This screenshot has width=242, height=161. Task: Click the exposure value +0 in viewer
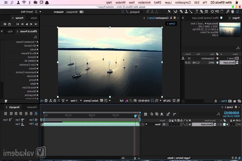coord(42,101)
